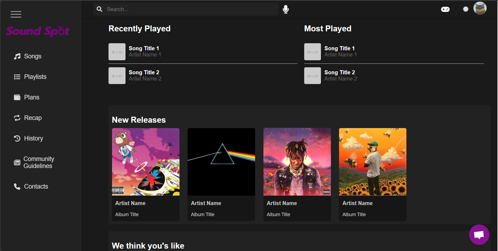The width and height of the screenshot is (498, 251).
Task: Focus the Search input field
Action: 186,9
